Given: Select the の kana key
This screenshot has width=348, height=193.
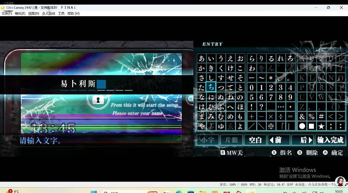Looking at the screenshot, I should [240, 97].
